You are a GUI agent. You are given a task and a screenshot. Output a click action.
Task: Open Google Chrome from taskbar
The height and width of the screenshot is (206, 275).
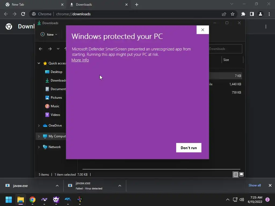32,200
